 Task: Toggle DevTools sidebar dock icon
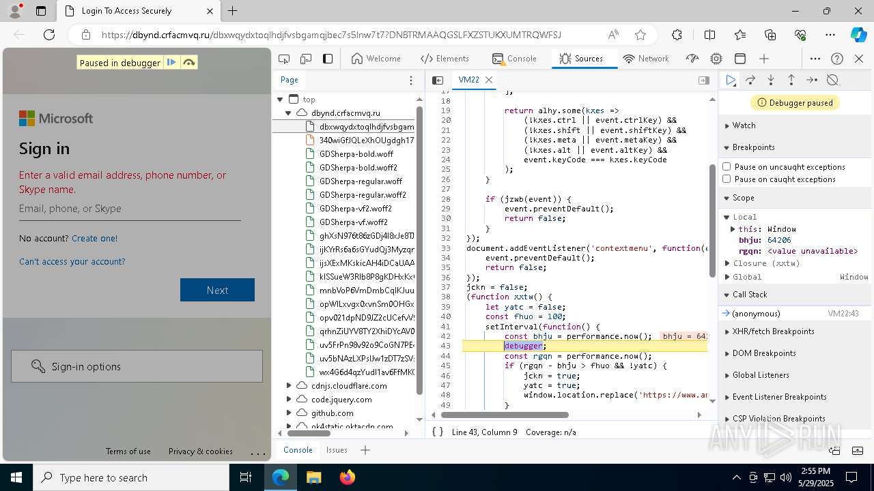pyautogui.click(x=328, y=59)
